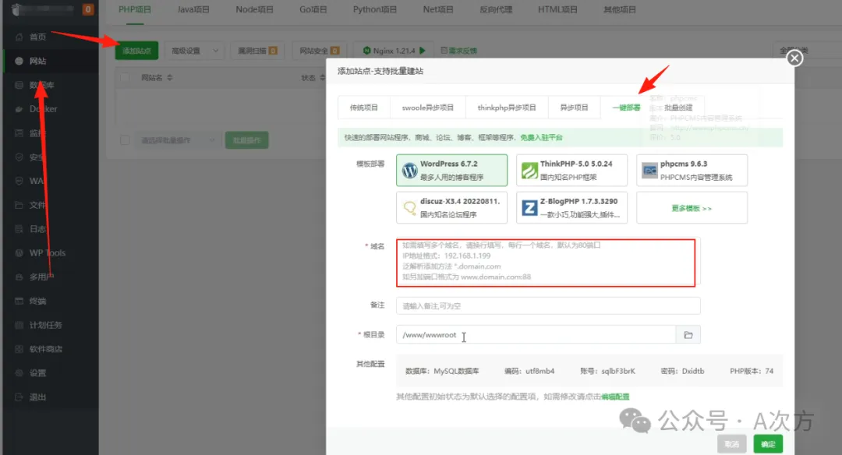The width and height of the screenshot is (842, 455).
Task: Click the green play icon next to Nginx 1.21.4
Action: coord(423,51)
